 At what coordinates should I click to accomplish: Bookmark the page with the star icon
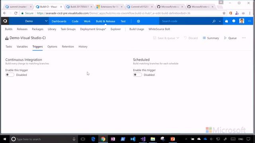(224, 13)
